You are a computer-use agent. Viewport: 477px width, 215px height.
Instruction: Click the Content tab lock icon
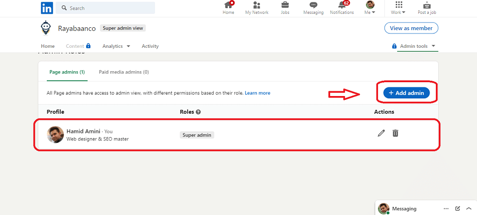click(x=88, y=46)
